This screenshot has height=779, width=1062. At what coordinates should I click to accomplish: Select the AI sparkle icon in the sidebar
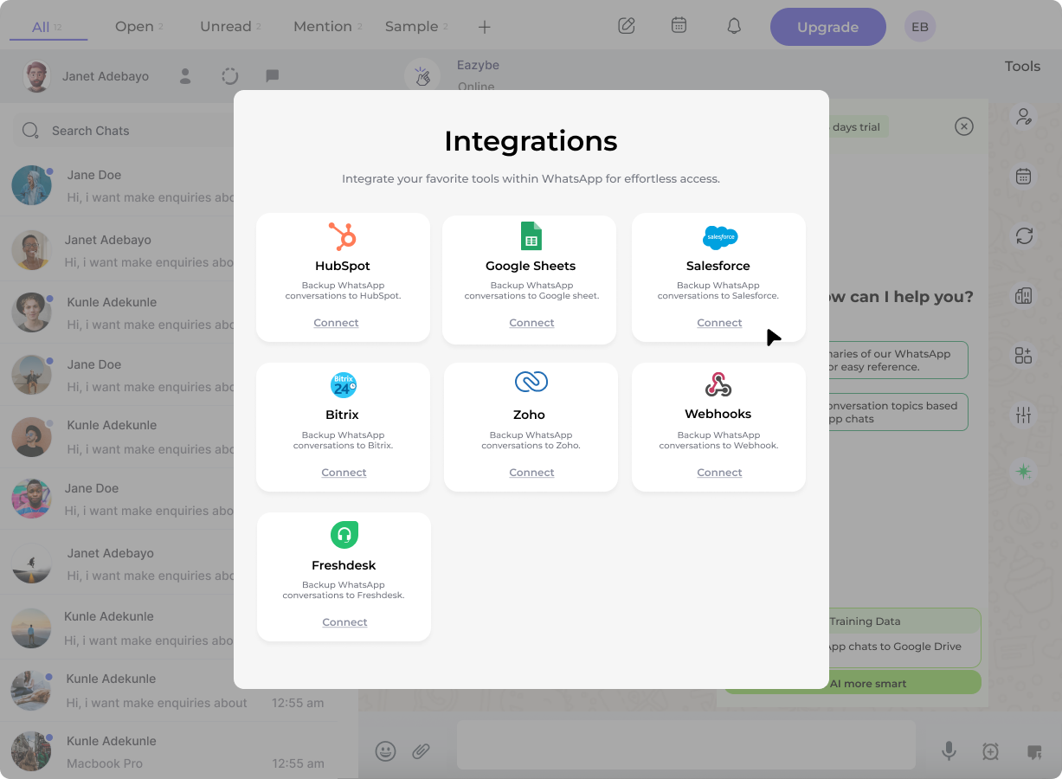(x=1024, y=472)
